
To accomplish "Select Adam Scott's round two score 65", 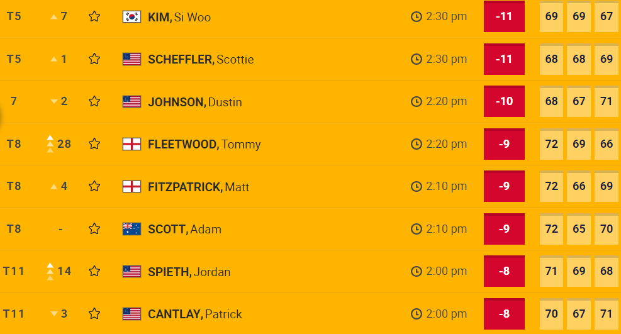I will (579, 229).
